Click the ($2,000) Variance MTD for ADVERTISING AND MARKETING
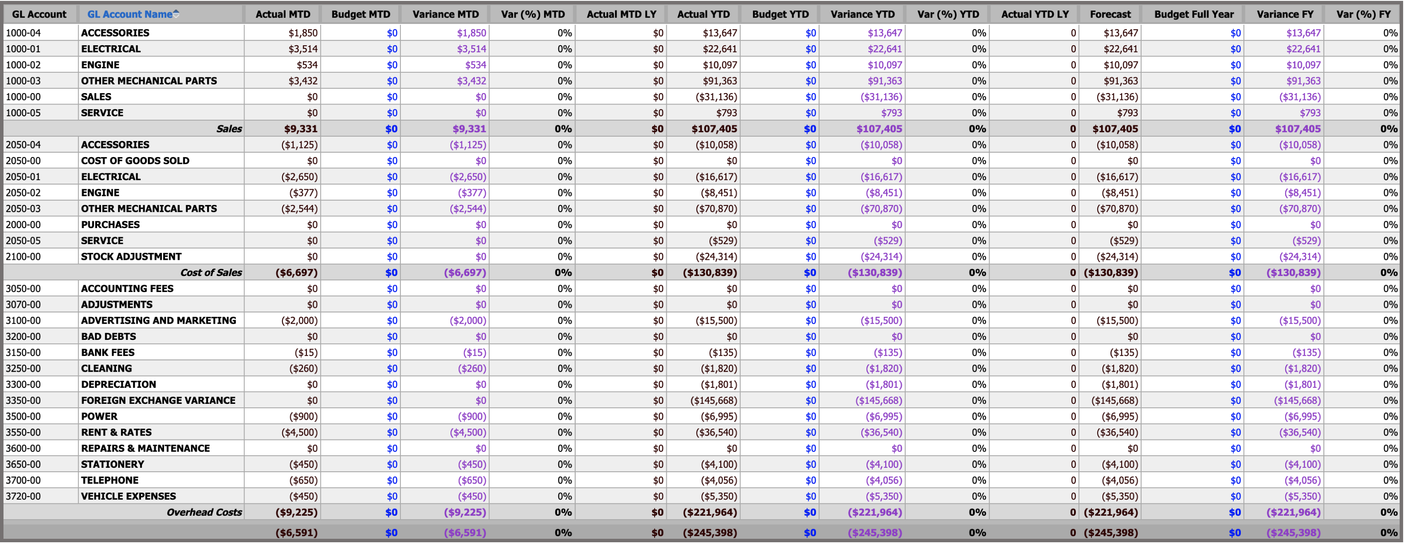1404x544 pixels. tap(467, 320)
